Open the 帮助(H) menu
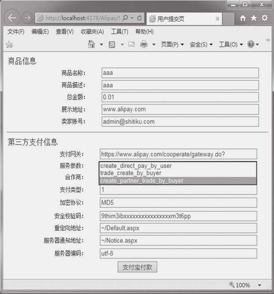This screenshot has height=294, width=274. coord(144,32)
